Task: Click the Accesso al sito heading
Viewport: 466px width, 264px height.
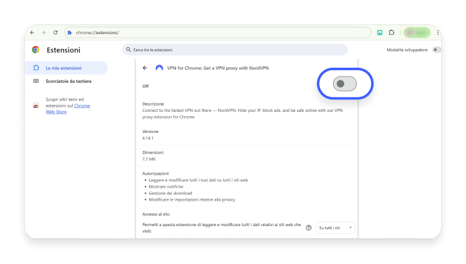Action: 156,214
